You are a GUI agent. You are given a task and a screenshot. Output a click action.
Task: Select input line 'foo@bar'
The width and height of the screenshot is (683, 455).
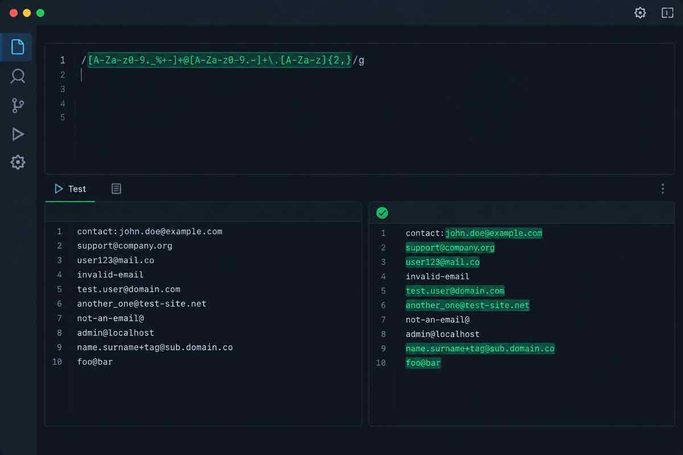95,361
